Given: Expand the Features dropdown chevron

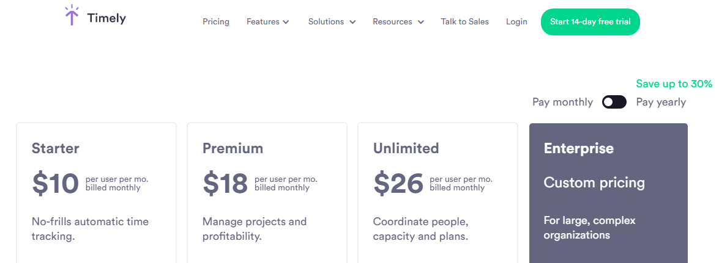Looking at the screenshot, I should pyautogui.click(x=286, y=22).
